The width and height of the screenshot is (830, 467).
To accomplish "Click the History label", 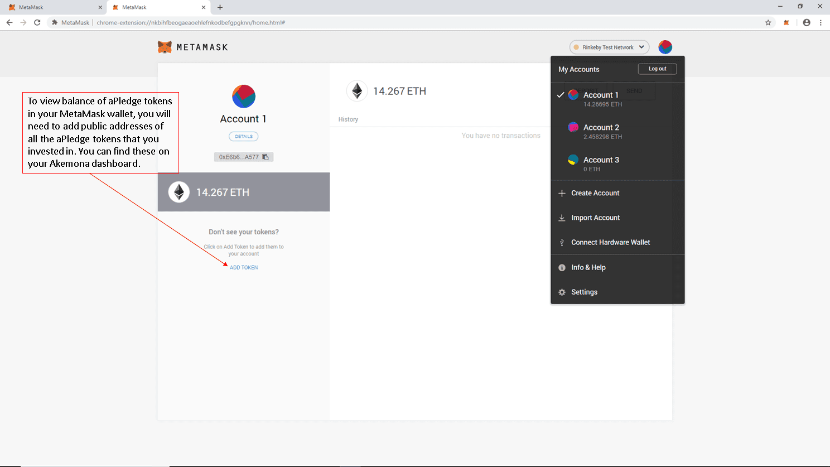I will pyautogui.click(x=348, y=119).
